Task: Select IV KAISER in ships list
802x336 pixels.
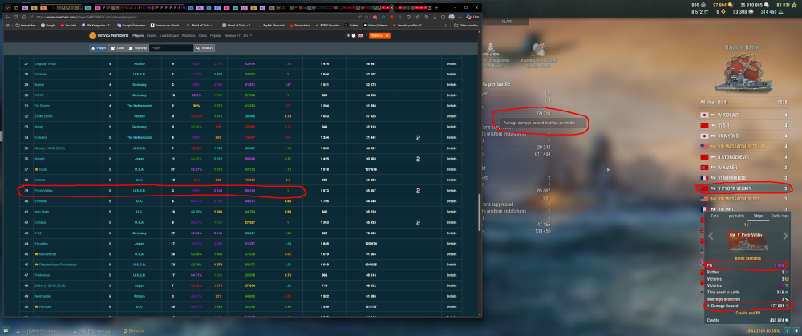Action: [x=745, y=168]
